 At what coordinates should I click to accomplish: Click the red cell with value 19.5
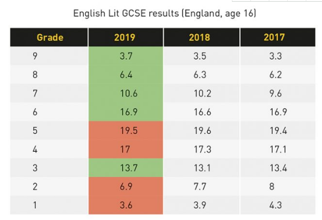coord(125,130)
